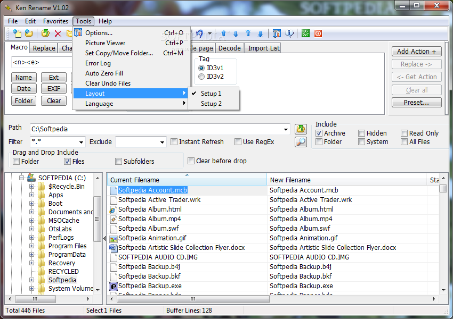Enable the Read Only checkbox

click(x=404, y=133)
